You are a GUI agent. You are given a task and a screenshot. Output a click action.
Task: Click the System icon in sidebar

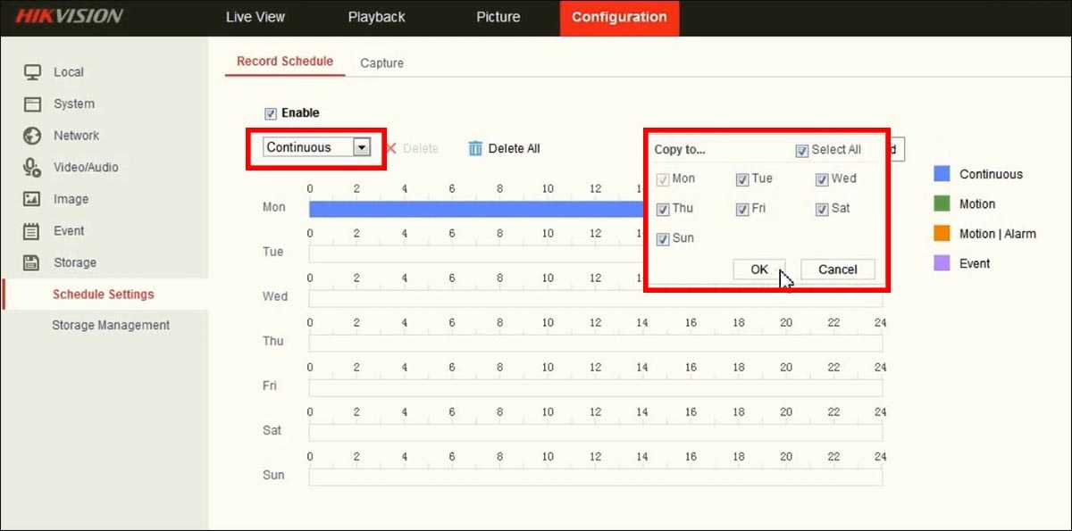pos(32,104)
